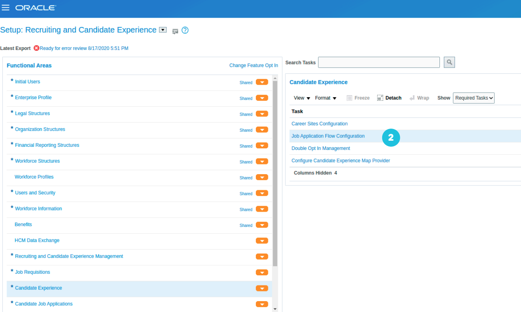Open the hamburger navigation menu
Screen dimensions: 521x312
point(6,8)
